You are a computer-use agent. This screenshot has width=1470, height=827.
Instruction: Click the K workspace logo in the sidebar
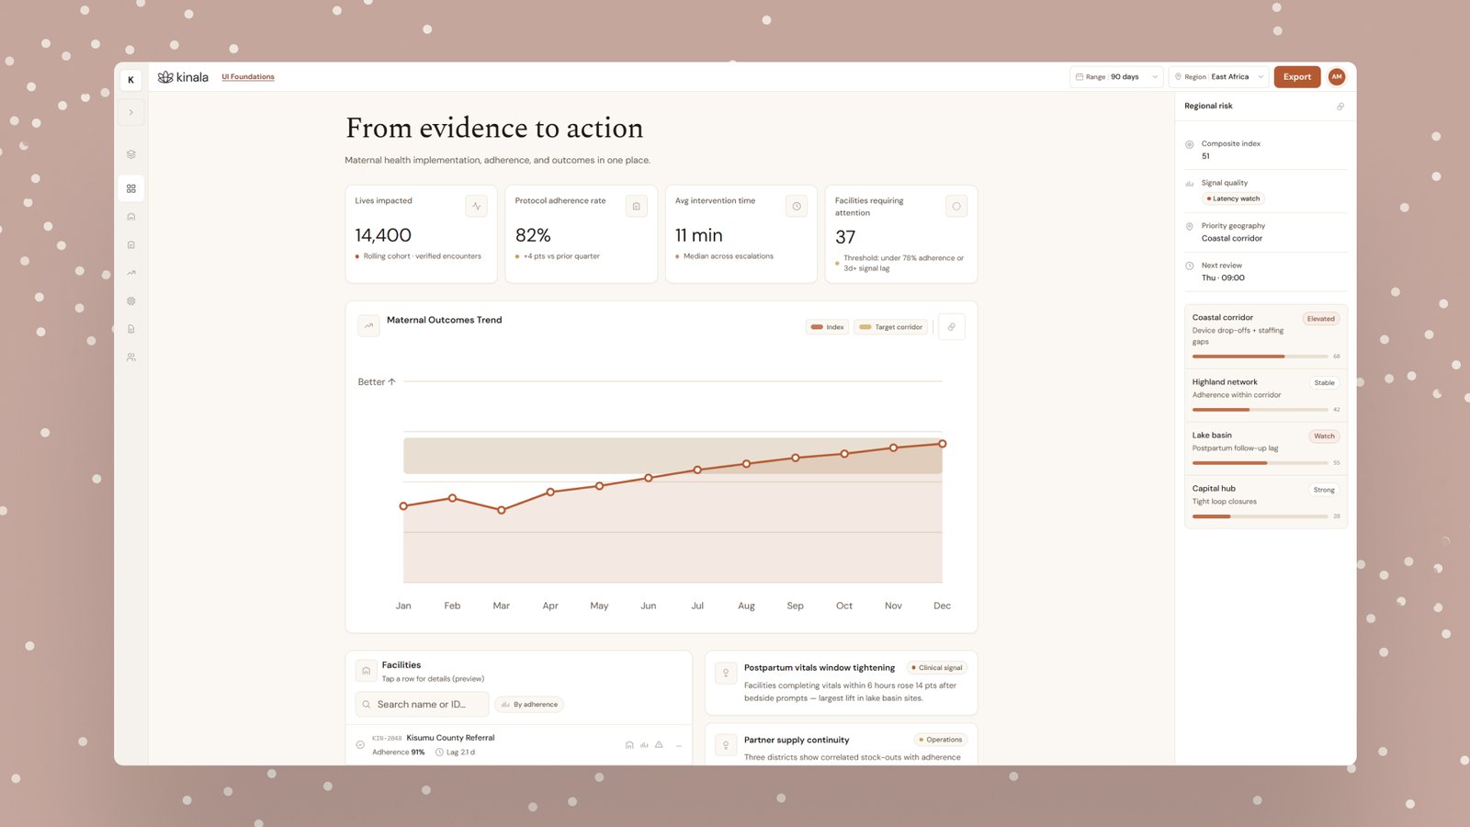coord(130,80)
